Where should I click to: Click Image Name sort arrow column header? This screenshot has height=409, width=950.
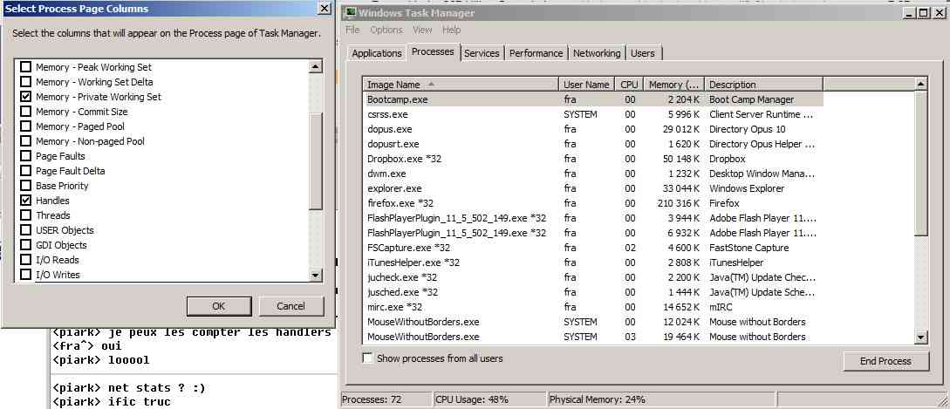(461, 85)
